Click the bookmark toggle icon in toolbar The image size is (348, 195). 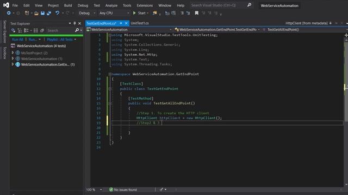(197, 13)
